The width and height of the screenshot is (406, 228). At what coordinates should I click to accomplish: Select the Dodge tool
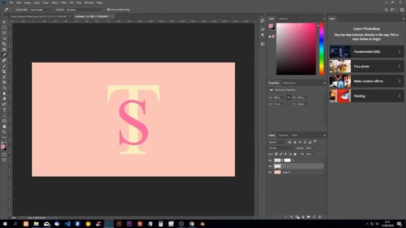point(4,99)
